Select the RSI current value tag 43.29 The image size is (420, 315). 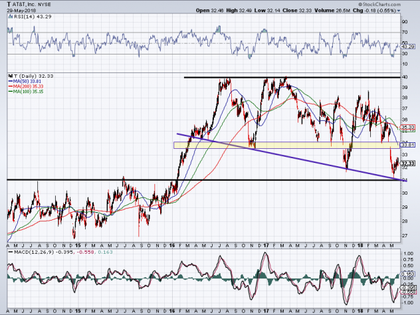point(408,47)
